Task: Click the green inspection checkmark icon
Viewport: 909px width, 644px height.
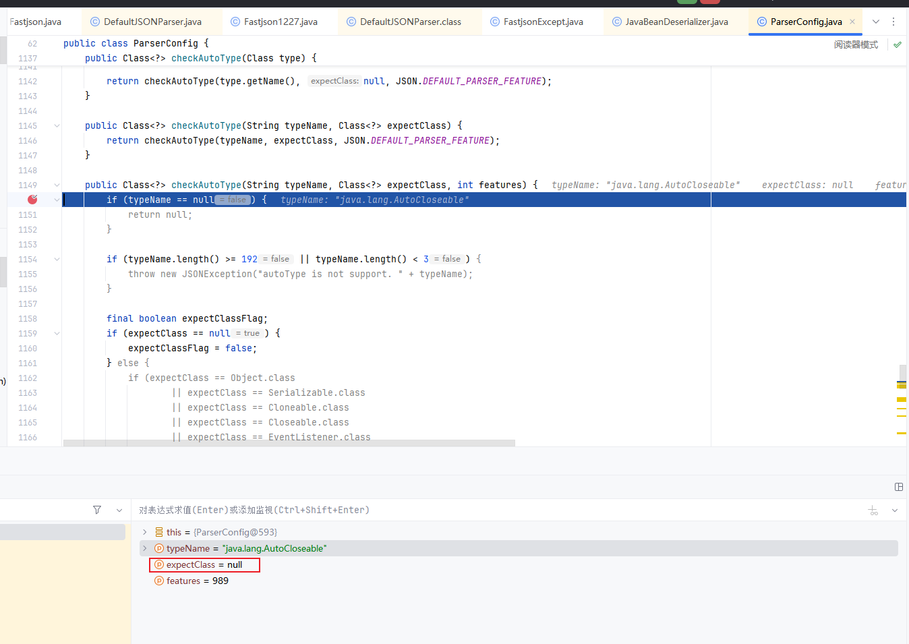Action: (x=898, y=45)
